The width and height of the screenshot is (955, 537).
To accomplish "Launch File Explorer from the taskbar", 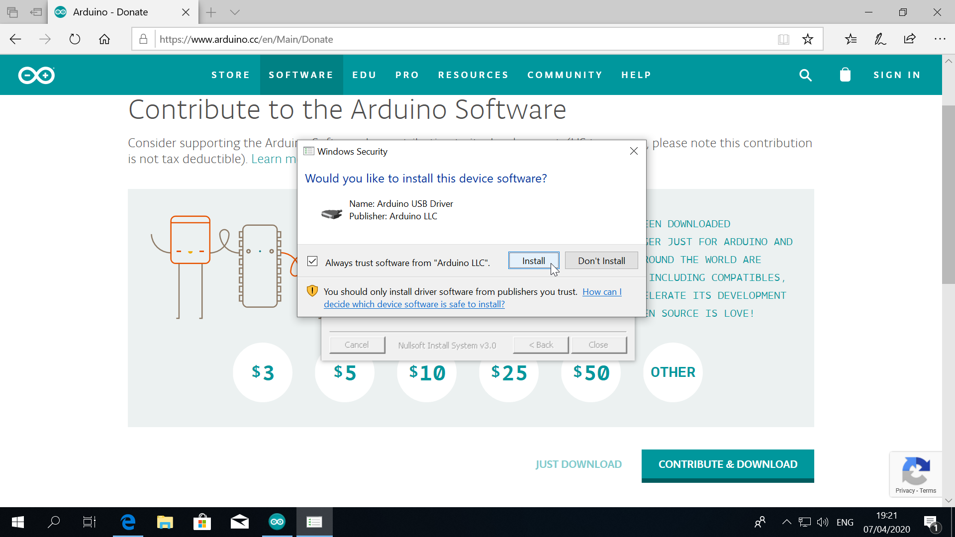I will tap(165, 522).
